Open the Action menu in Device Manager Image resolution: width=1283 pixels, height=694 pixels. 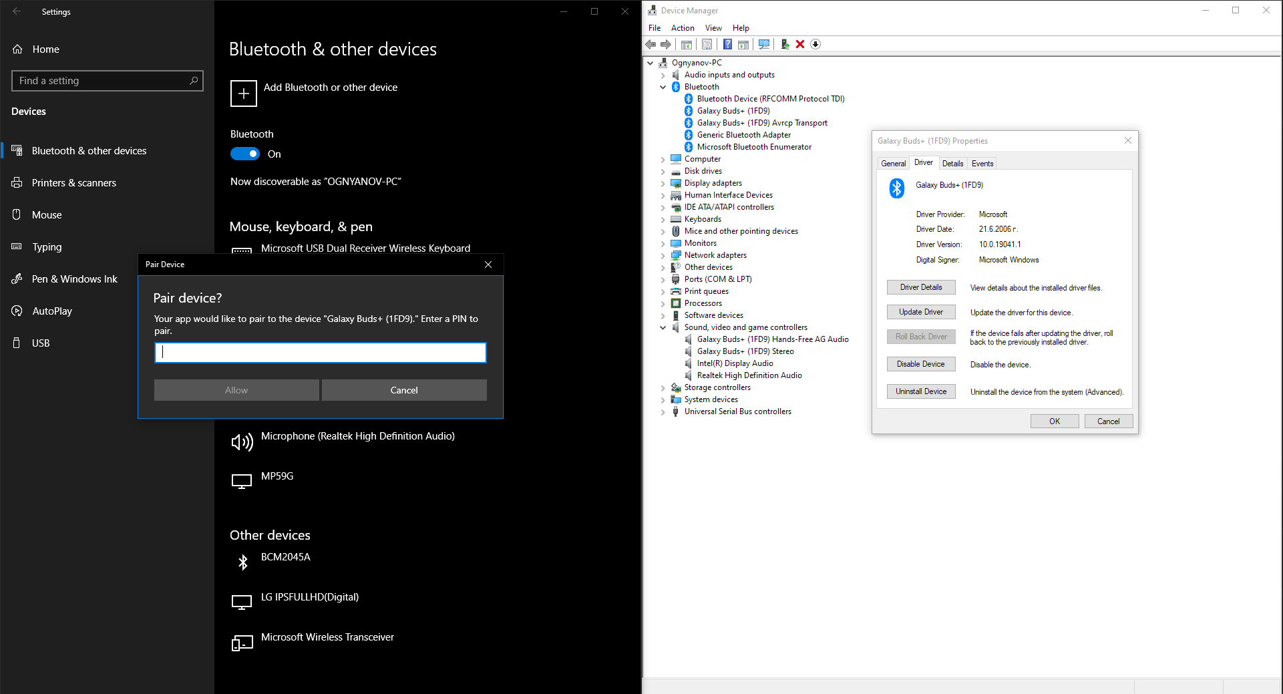coord(683,28)
